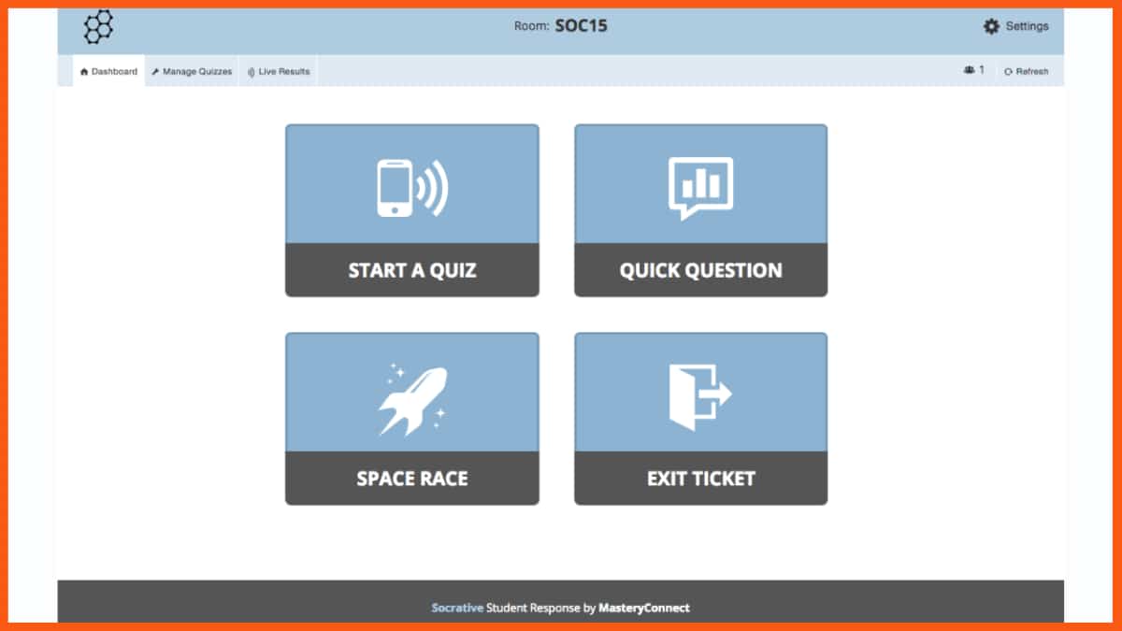Open the Live Results tab
The image size is (1122, 631).
[279, 71]
